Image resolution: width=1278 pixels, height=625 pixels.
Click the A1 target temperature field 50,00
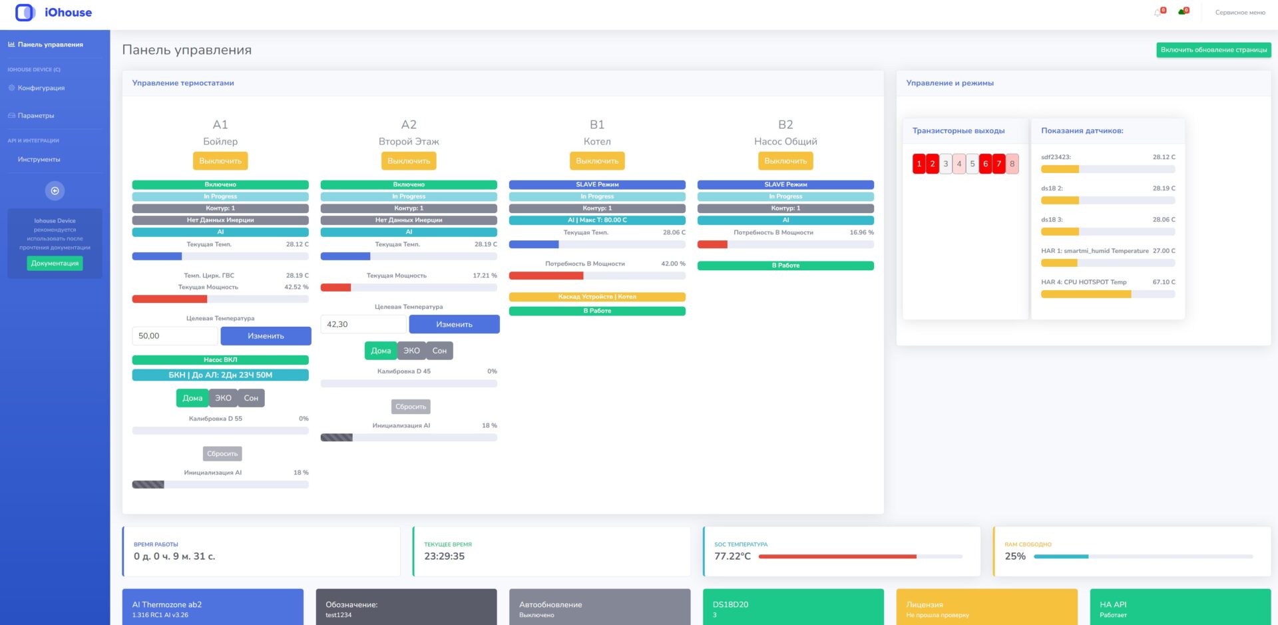point(174,336)
